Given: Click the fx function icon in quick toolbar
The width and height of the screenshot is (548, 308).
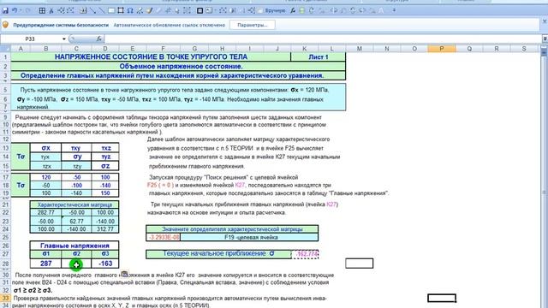Looking at the screenshot, I should pos(293,10).
